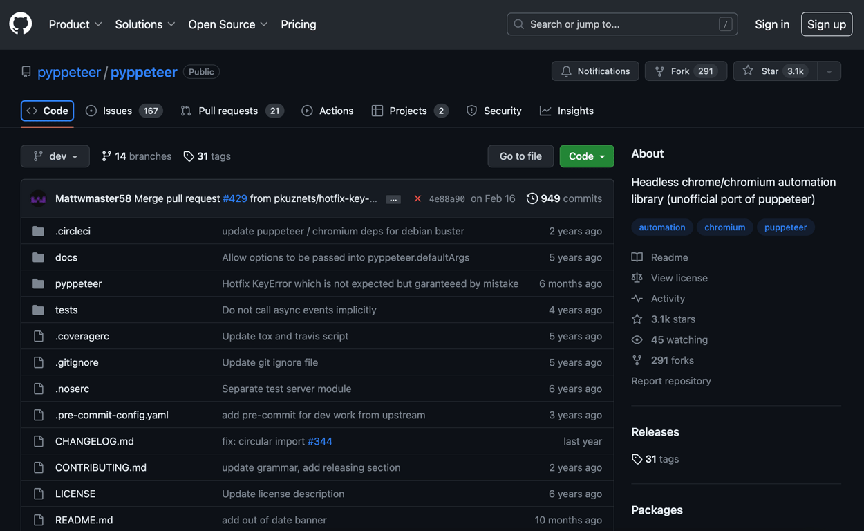Open commit hash 4e88a90
This screenshot has height=531, width=864.
pyautogui.click(x=447, y=199)
